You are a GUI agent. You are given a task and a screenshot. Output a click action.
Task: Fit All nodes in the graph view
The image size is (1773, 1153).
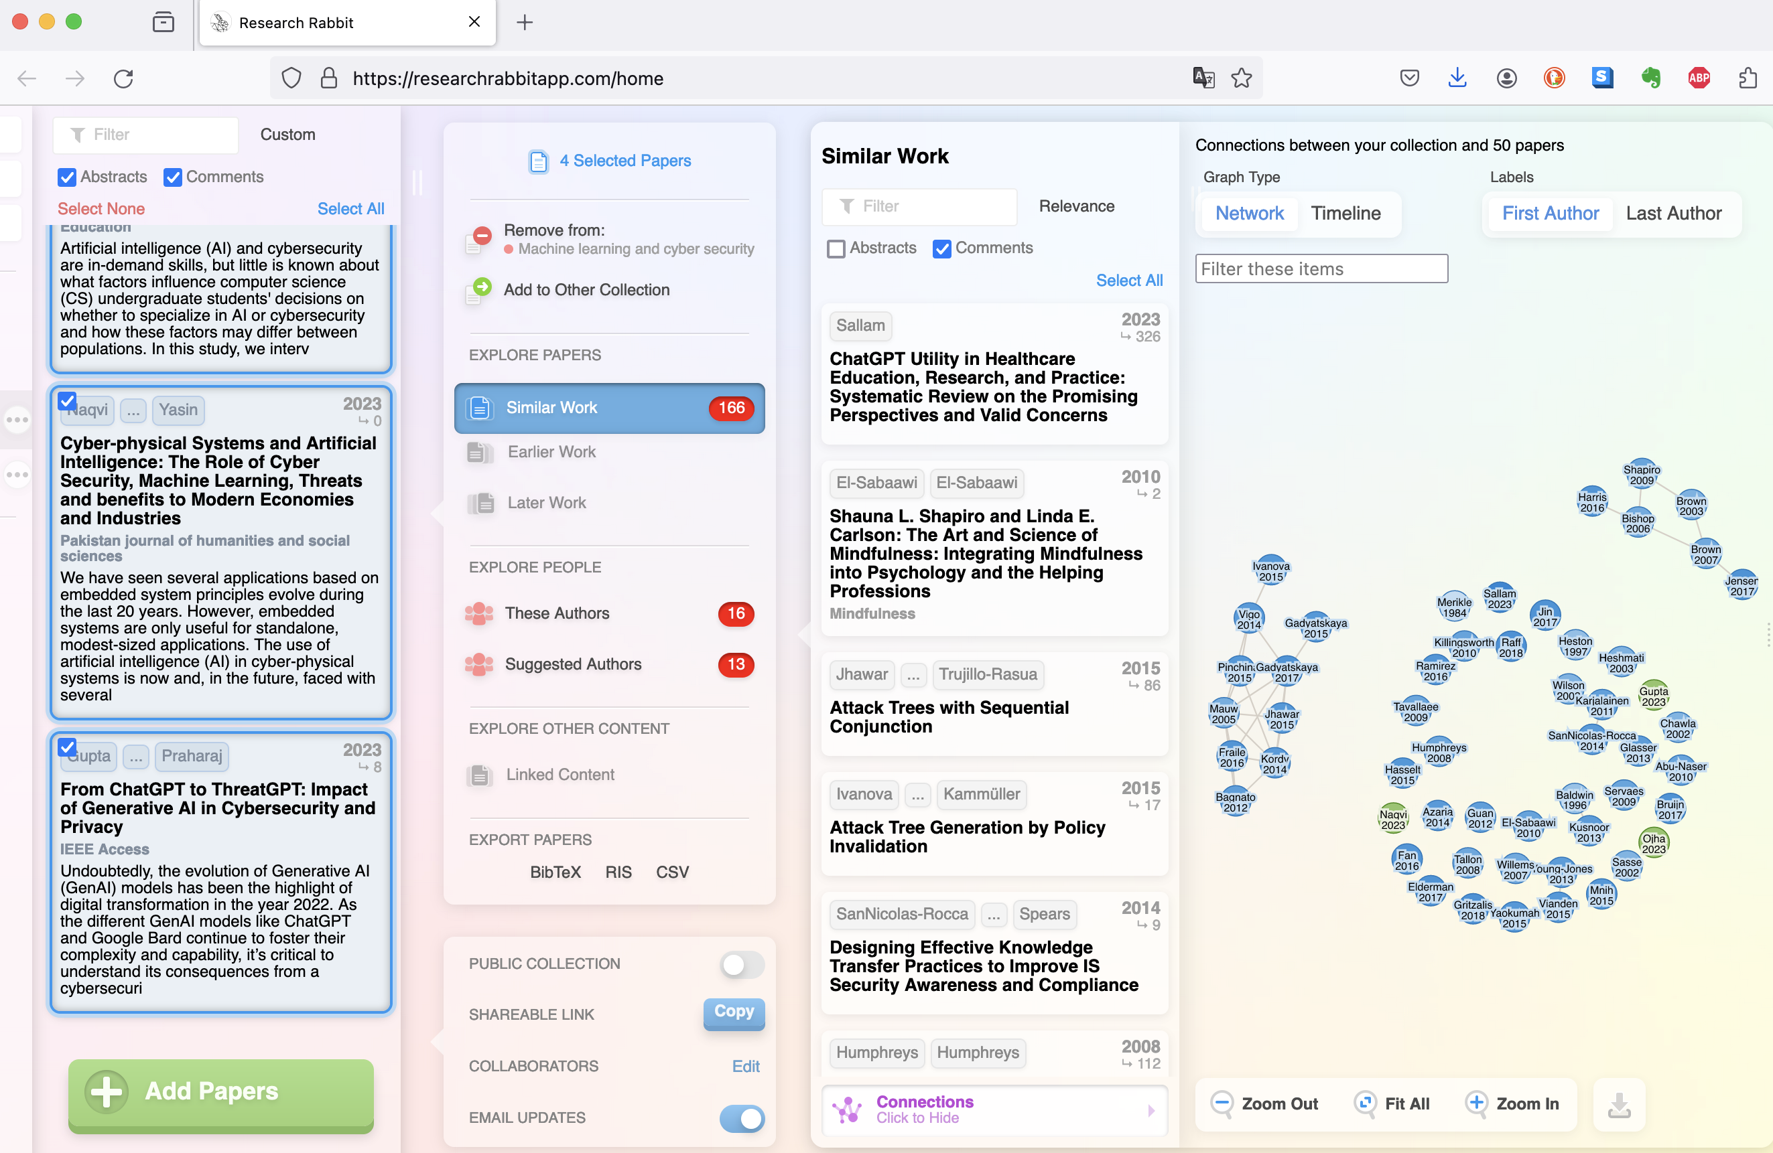tap(1392, 1104)
